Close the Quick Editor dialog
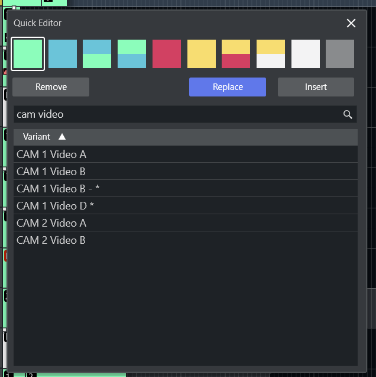The image size is (376, 377). coord(351,23)
